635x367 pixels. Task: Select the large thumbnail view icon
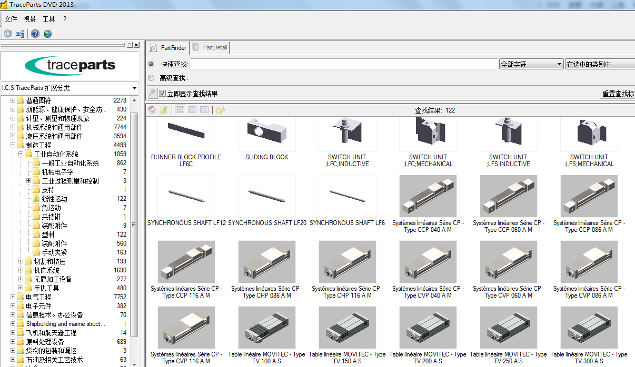[180, 109]
